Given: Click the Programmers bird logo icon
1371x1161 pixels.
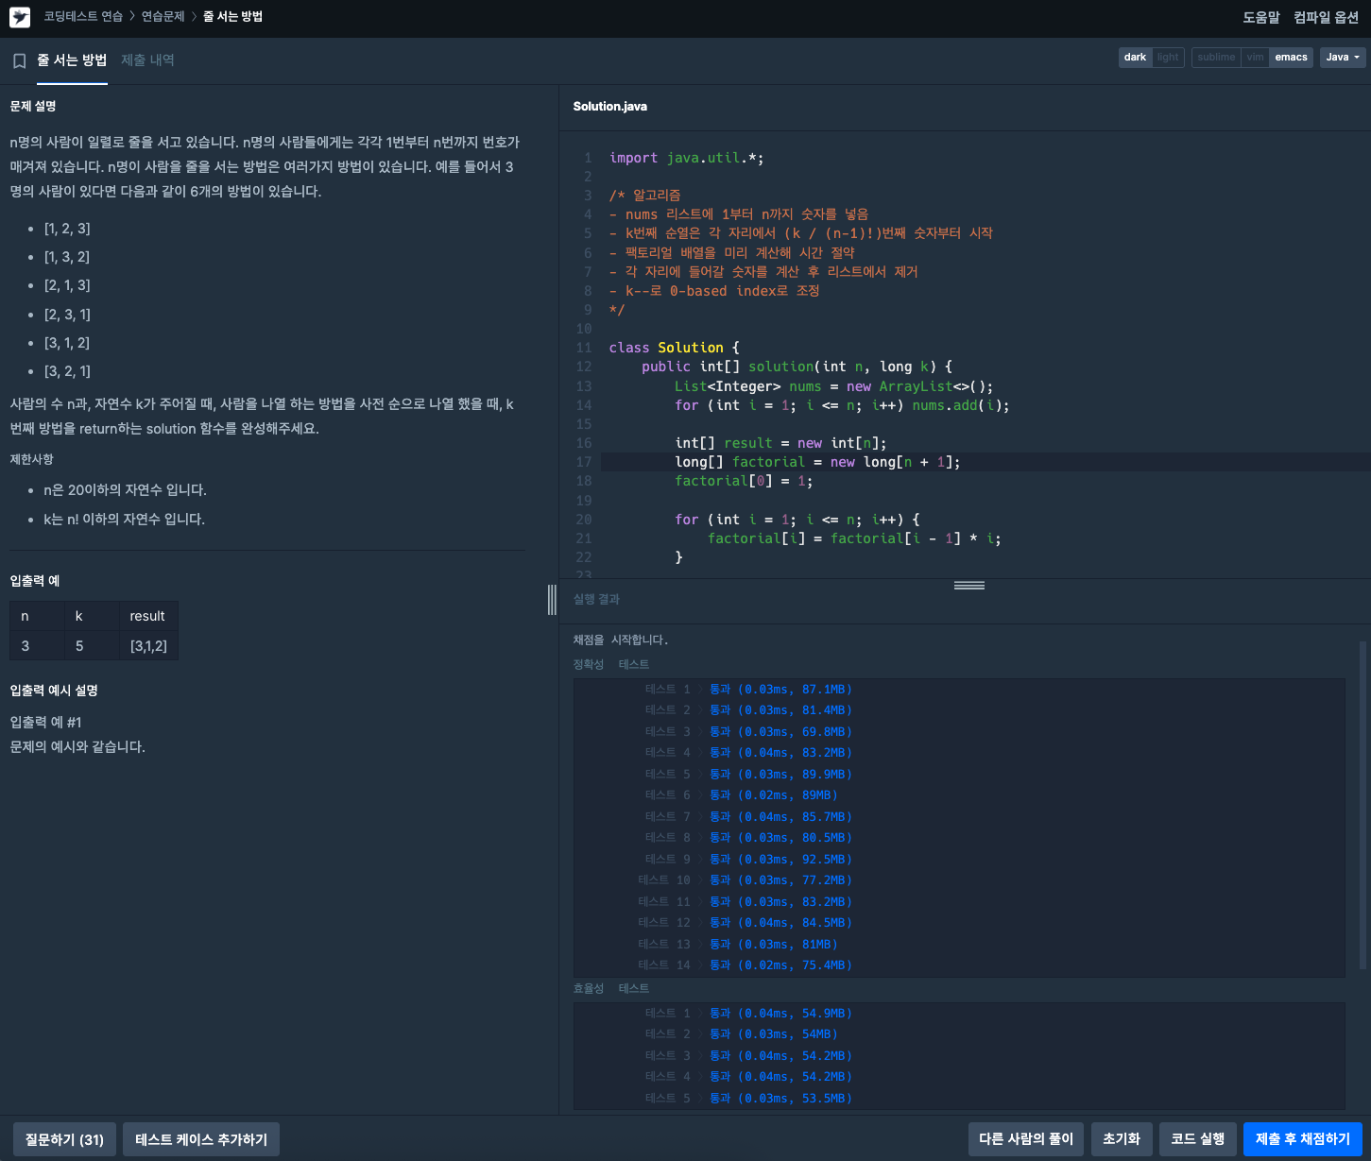Looking at the screenshot, I should pos(19,16).
